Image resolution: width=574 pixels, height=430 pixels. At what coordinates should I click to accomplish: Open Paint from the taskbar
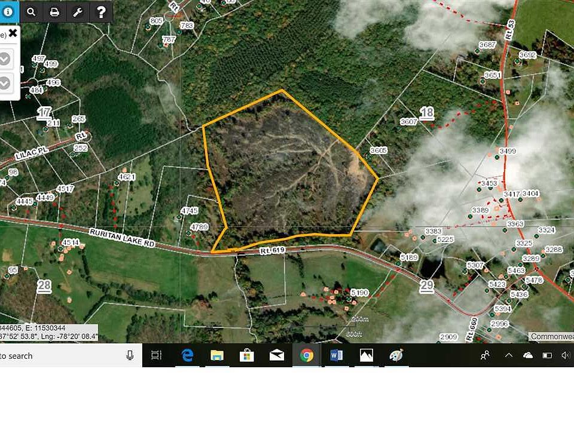click(396, 355)
